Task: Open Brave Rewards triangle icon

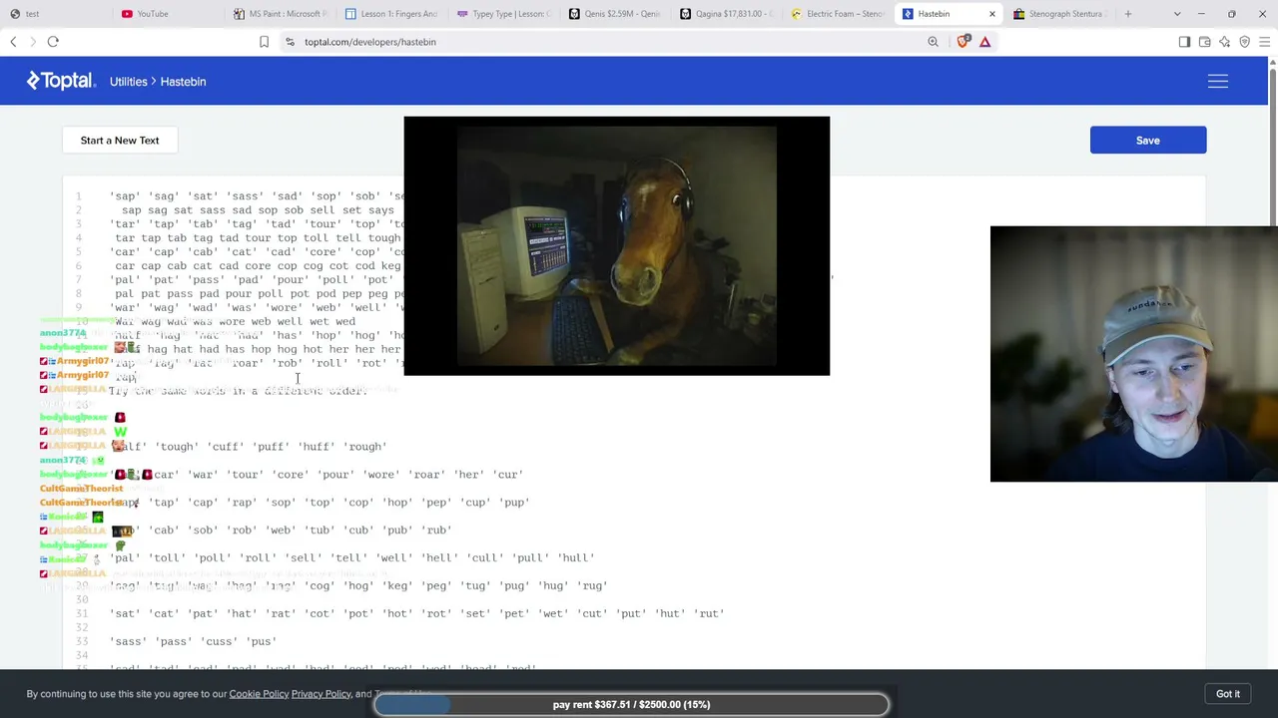Action: tap(984, 42)
